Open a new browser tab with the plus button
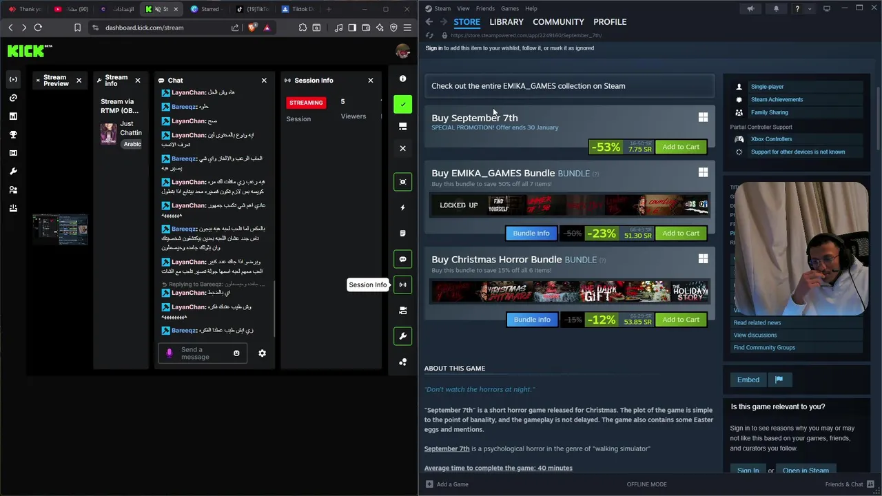The width and height of the screenshot is (882, 496). point(329,9)
